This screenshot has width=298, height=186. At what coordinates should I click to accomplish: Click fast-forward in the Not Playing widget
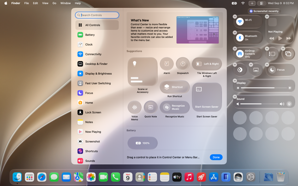click(288, 38)
